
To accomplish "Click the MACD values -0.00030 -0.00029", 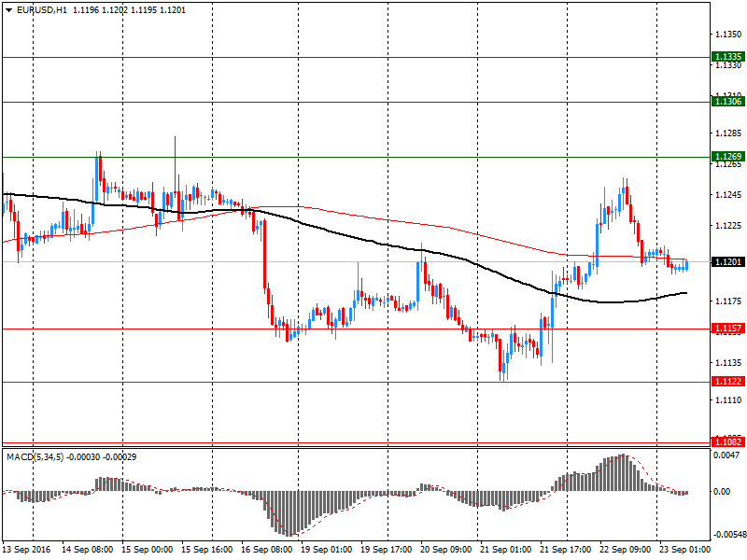I will pos(101,457).
